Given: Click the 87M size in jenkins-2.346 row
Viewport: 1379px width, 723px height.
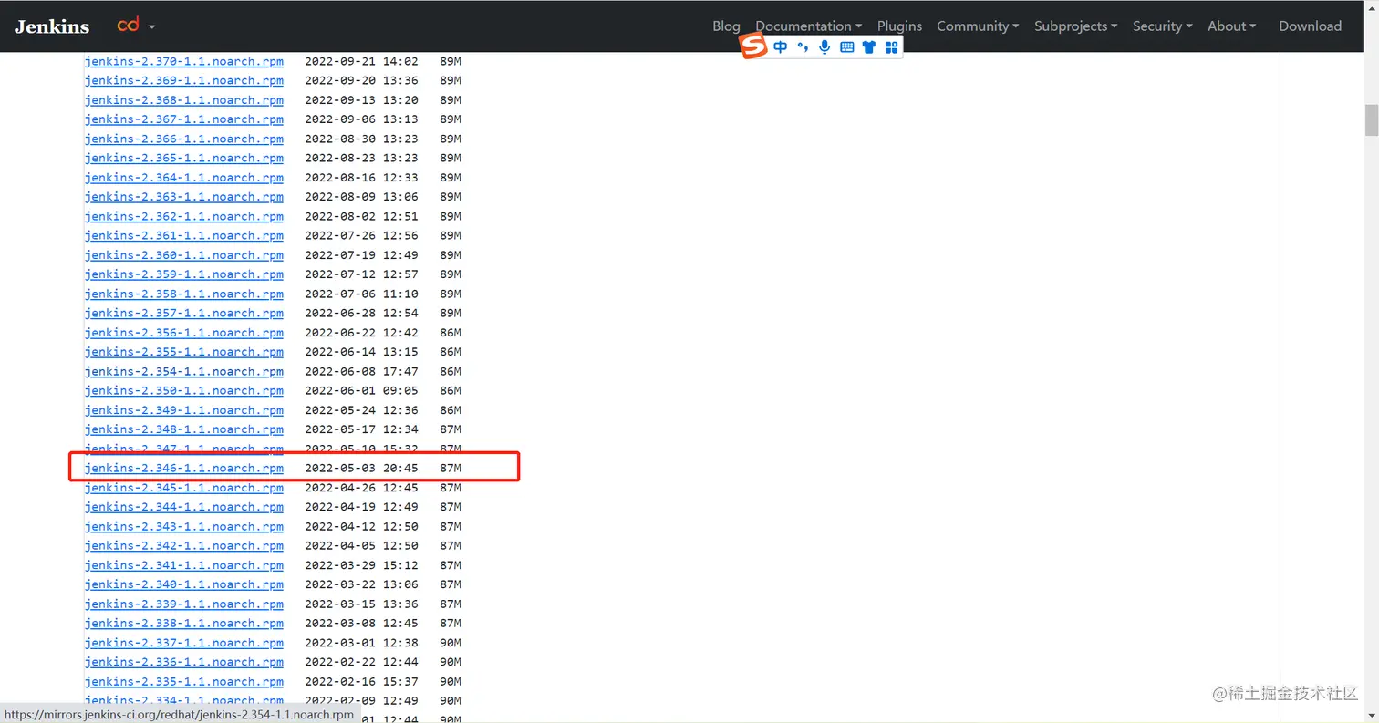Looking at the screenshot, I should point(451,468).
